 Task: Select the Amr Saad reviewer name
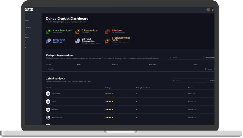coord(55,110)
